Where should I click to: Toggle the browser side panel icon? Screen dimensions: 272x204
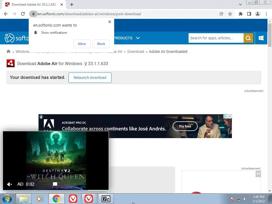point(249,14)
